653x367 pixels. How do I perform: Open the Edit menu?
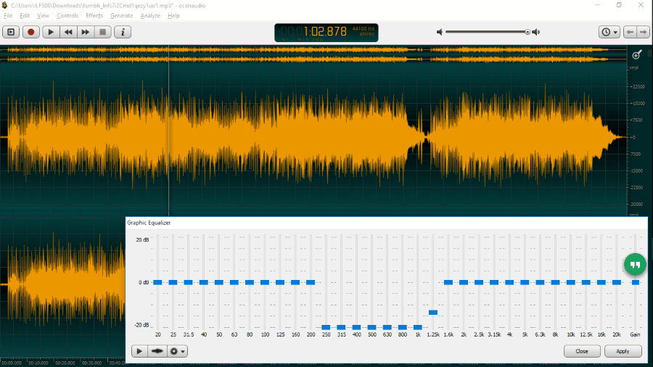(x=25, y=16)
